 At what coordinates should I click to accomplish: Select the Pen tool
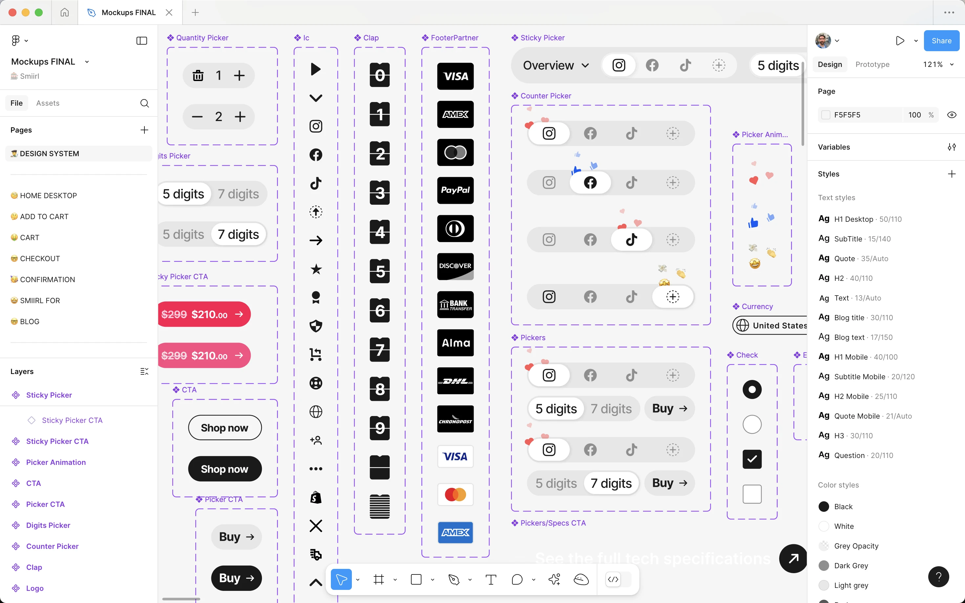[454, 579]
